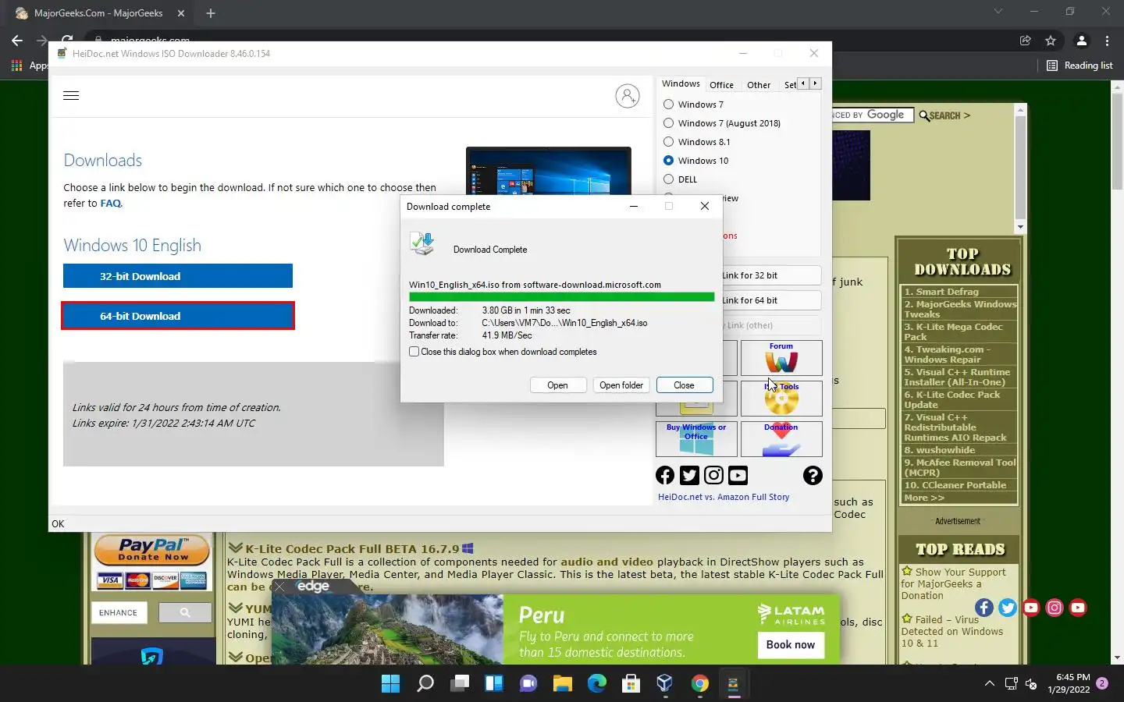Click Book now on LATAM ad
The height and width of the screenshot is (702, 1124).
point(790,645)
